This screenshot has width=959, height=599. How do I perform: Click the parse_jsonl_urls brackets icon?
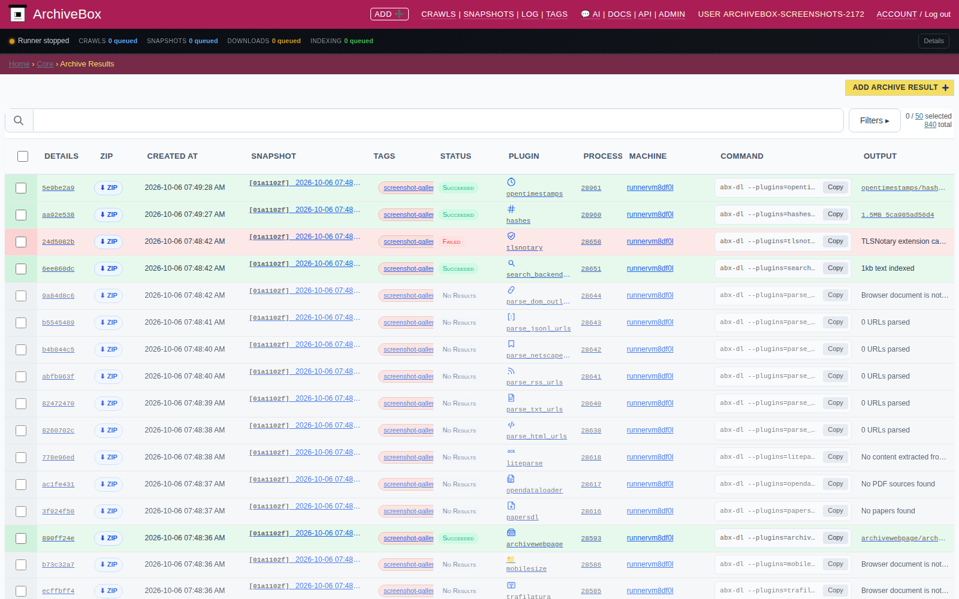coord(511,317)
